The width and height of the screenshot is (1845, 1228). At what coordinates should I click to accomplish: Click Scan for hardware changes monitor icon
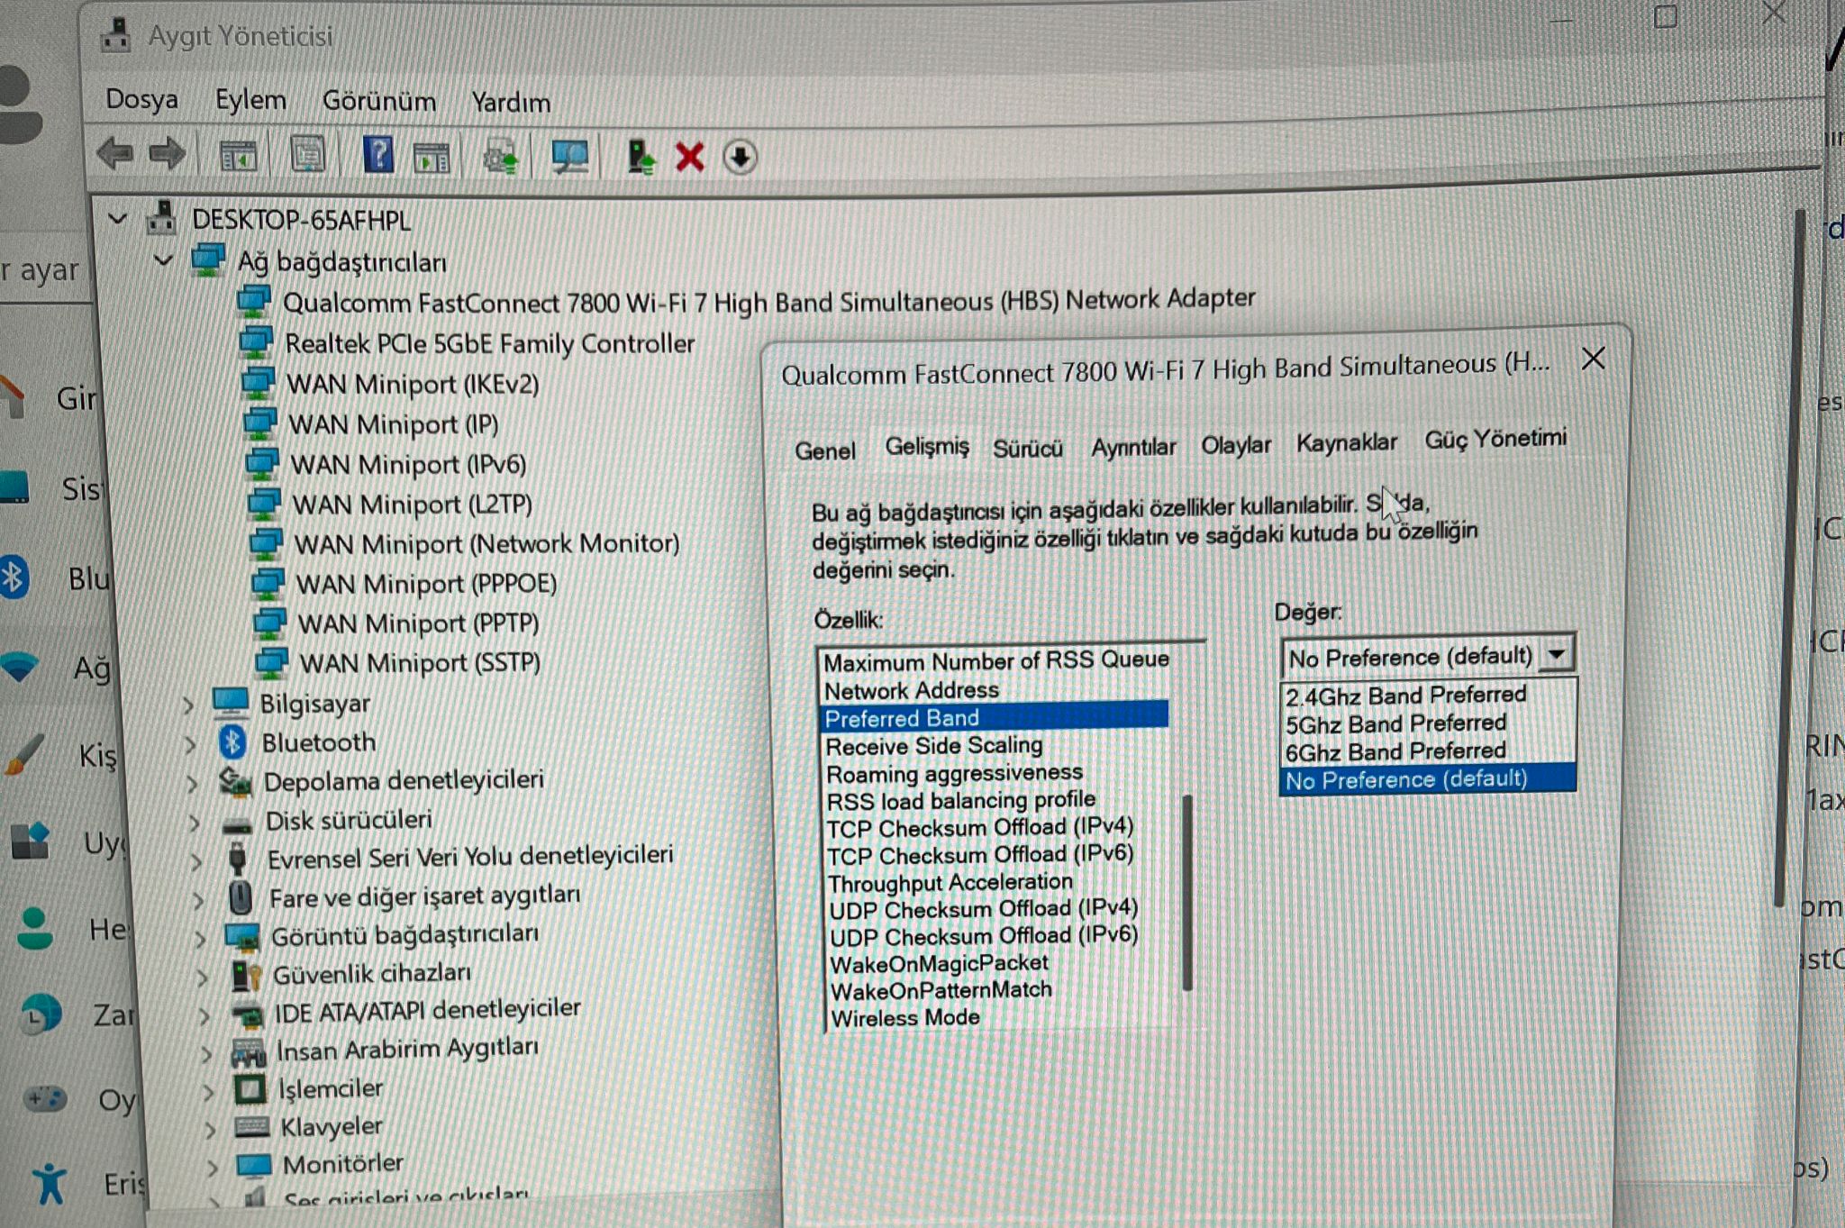569,157
